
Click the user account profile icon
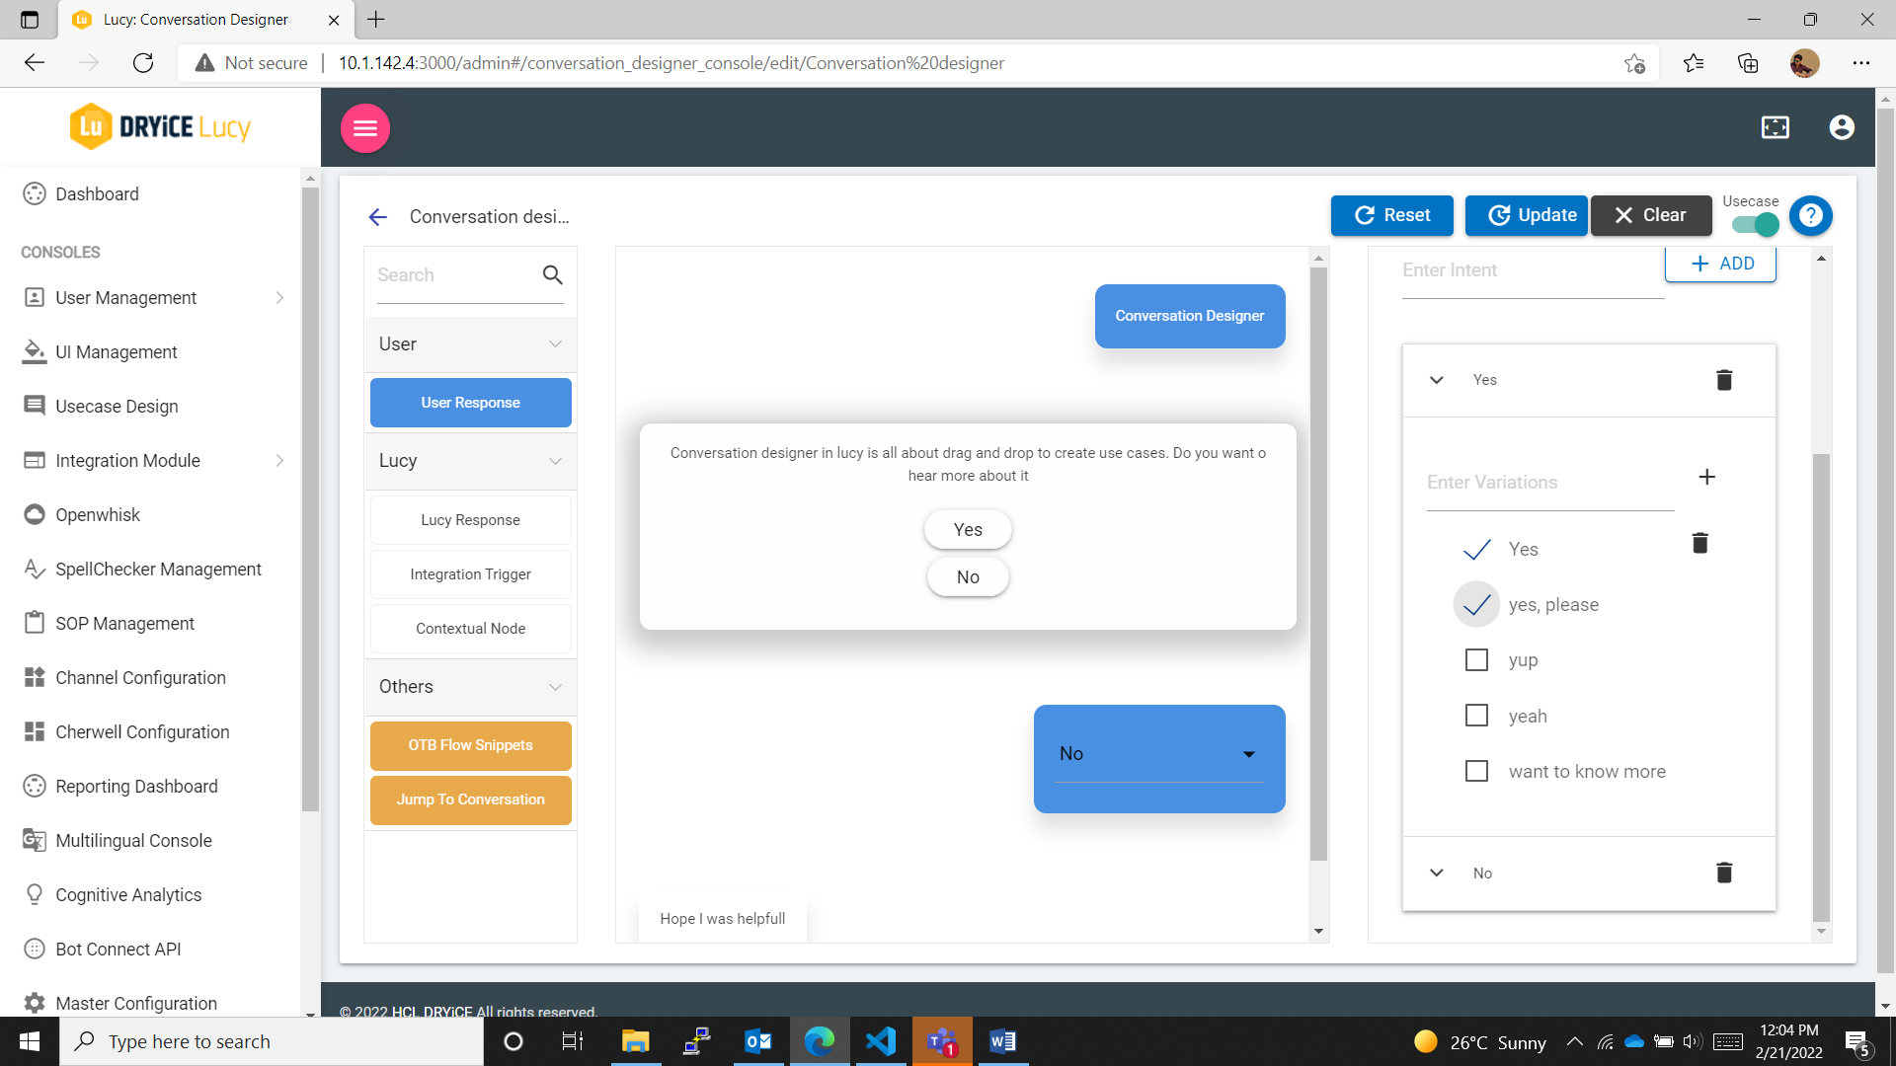(x=1841, y=127)
